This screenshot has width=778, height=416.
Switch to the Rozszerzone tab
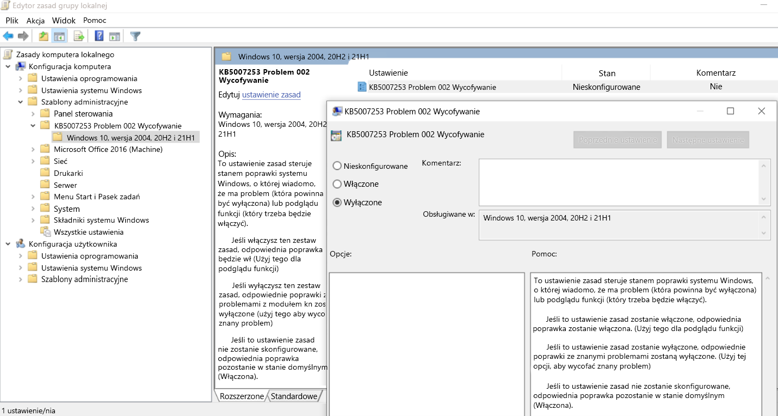(241, 396)
